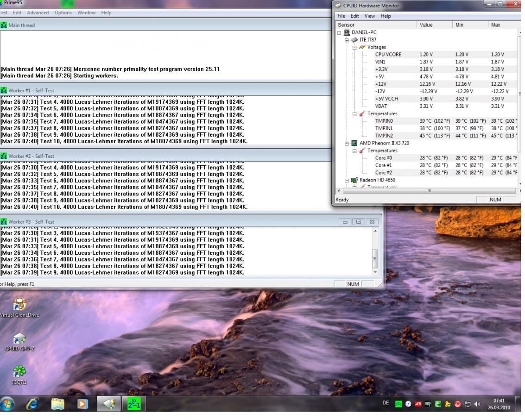Launch Internet Explorer from the taskbar
The height and width of the screenshot is (420, 525).
32,404
